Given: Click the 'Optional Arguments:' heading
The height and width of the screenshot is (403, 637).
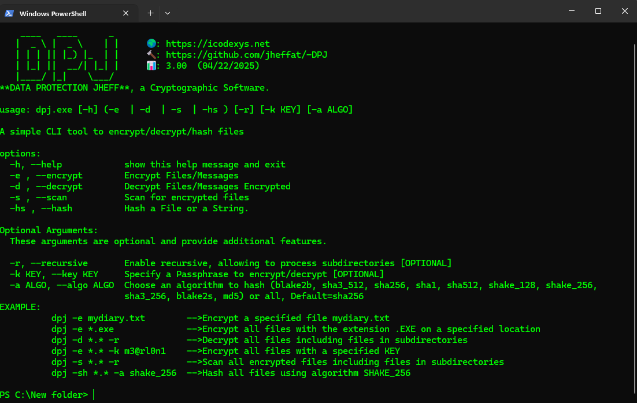Looking at the screenshot, I should coord(49,230).
